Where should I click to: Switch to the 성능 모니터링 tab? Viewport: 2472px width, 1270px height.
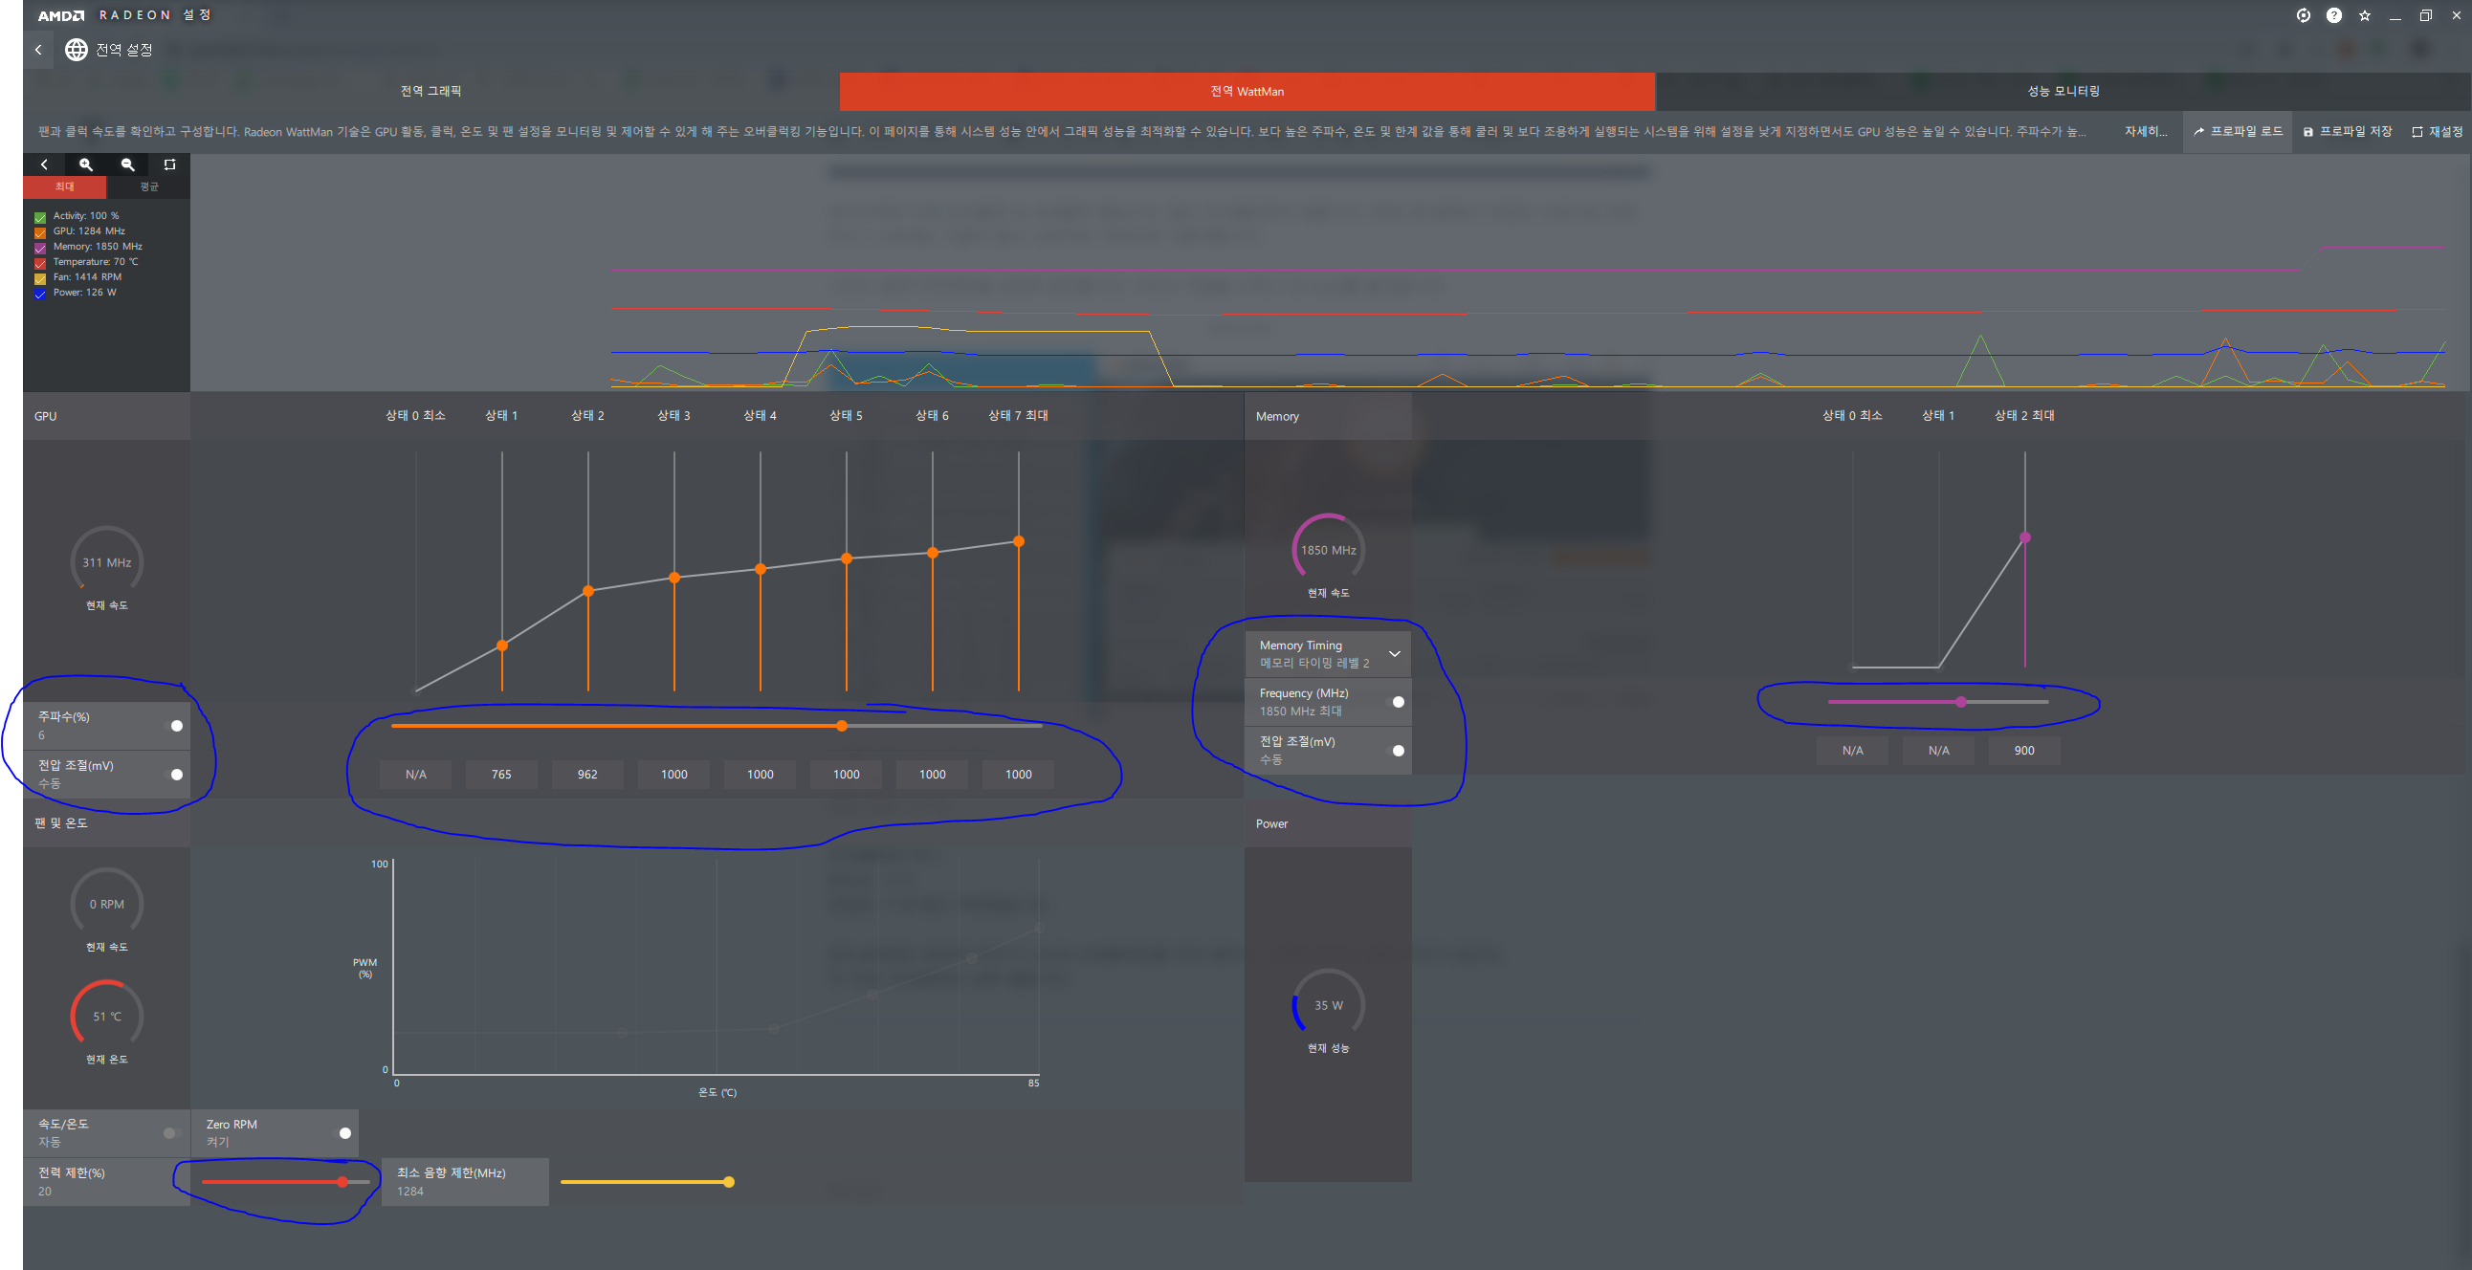point(2064,91)
